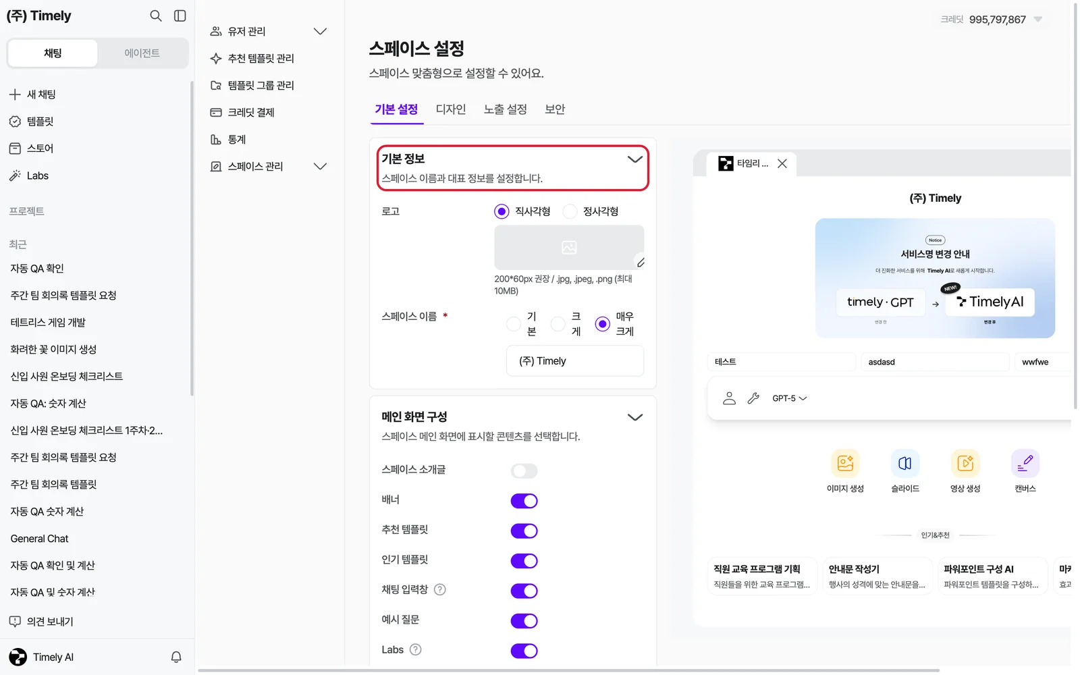Click the 슬라이드 icon in preview
This screenshot has height=675, width=1080.
pyautogui.click(x=905, y=463)
